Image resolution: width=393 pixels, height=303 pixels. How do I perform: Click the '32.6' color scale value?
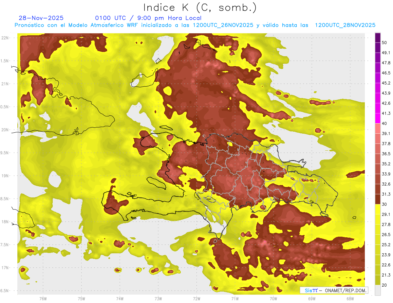click(386, 184)
